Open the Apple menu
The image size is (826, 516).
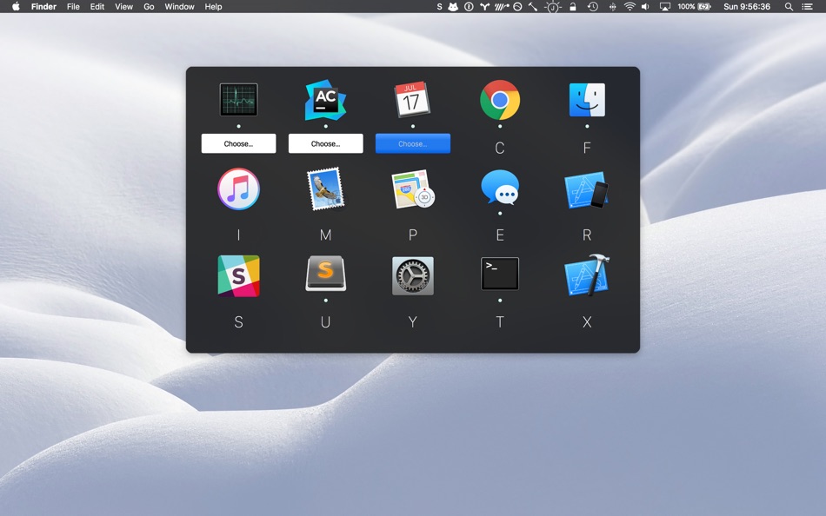[x=16, y=6]
